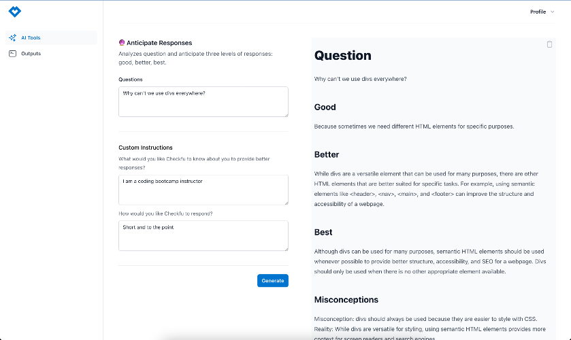The width and height of the screenshot is (571, 340).
Task: Select AI Tools in the sidebar
Action: click(51, 38)
